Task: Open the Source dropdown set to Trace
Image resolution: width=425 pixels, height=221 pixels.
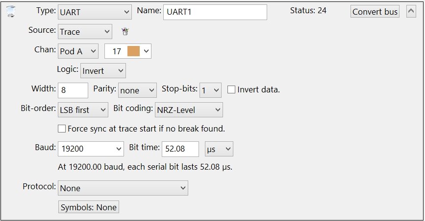Action: point(85,32)
